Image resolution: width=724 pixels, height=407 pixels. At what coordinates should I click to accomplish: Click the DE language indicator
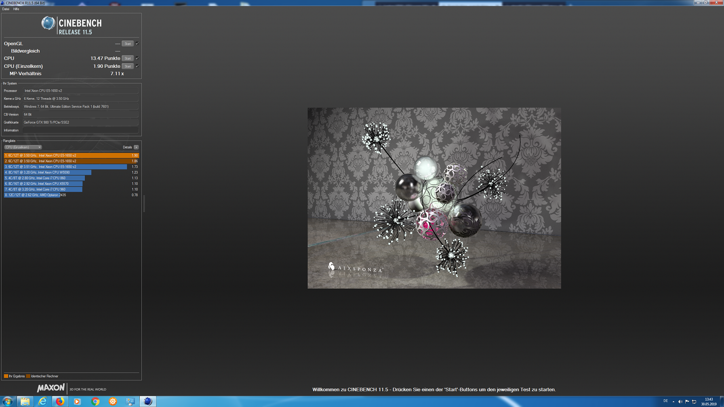tap(665, 401)
